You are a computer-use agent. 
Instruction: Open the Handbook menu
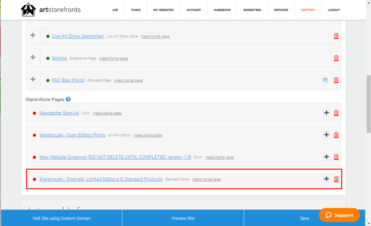(x=222, y=10)
